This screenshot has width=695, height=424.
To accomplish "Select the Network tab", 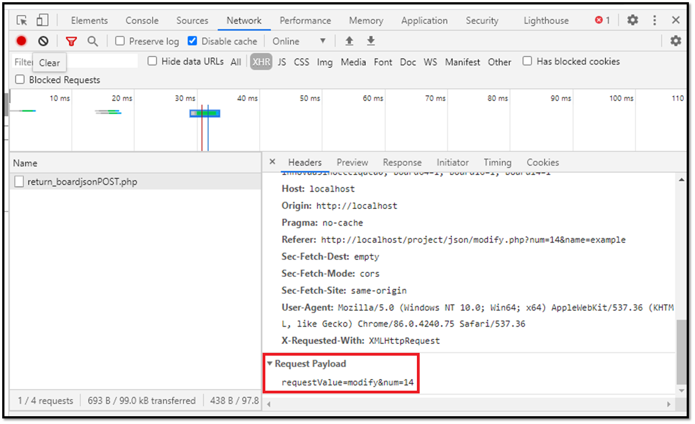I will [x=244, y=21].
